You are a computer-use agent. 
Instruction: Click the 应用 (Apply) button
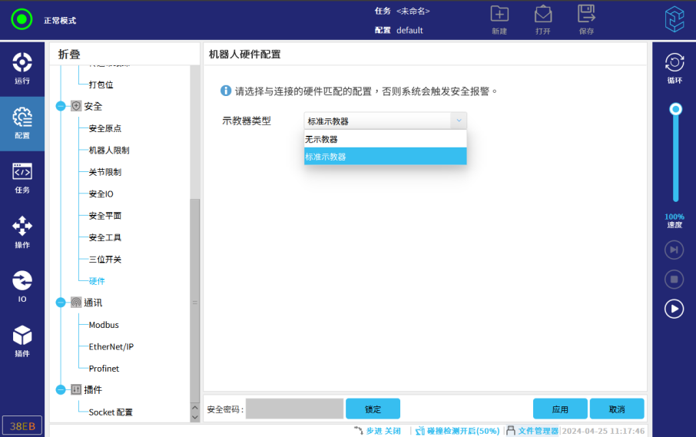[560, 409]
